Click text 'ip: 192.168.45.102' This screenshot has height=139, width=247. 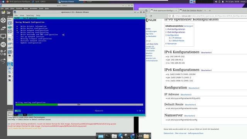click(x=176, y=57)
